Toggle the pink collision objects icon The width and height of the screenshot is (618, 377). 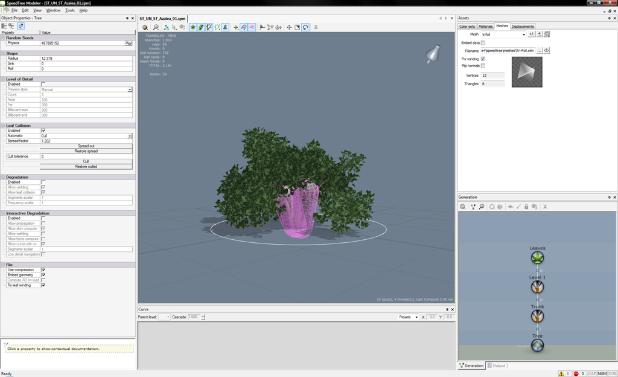(x=252, y=27)
